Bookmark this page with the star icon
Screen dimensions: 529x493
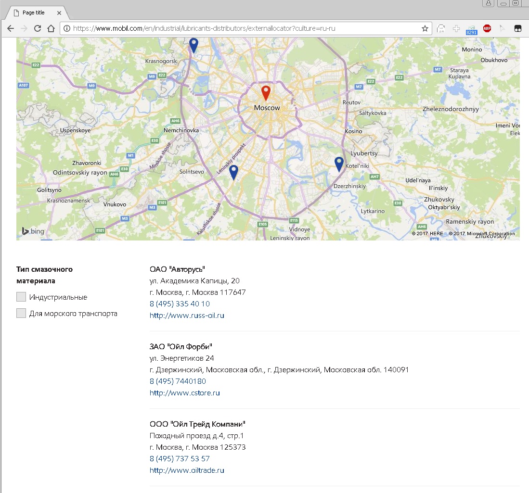click(425, 28)
